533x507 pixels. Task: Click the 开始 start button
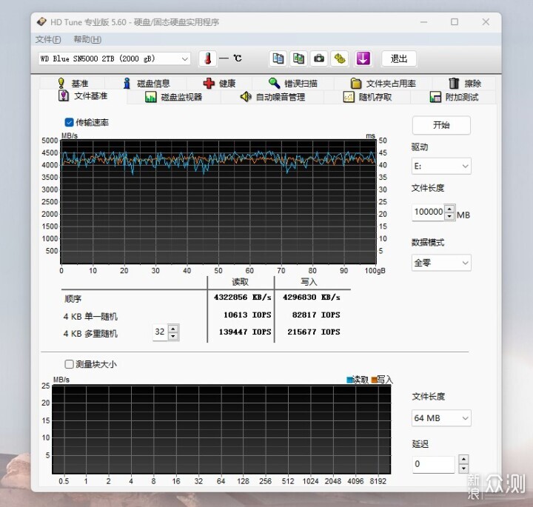click(441, 125)
